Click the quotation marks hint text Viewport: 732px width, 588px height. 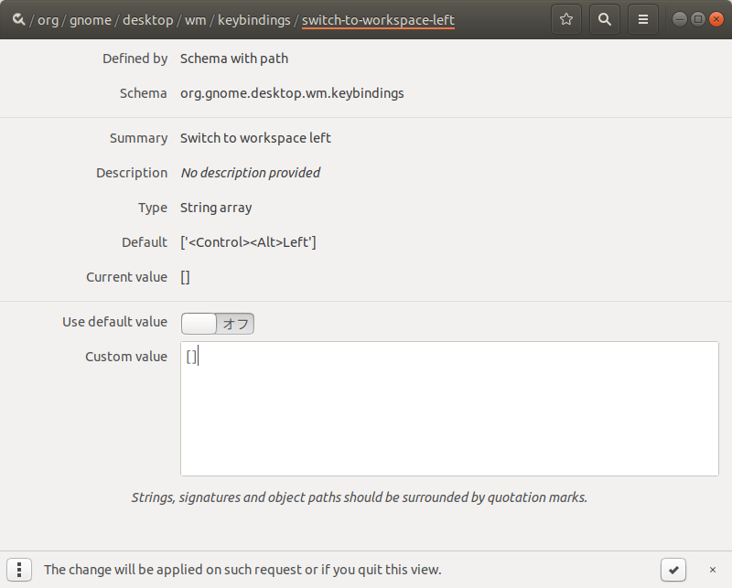(359, 497)
